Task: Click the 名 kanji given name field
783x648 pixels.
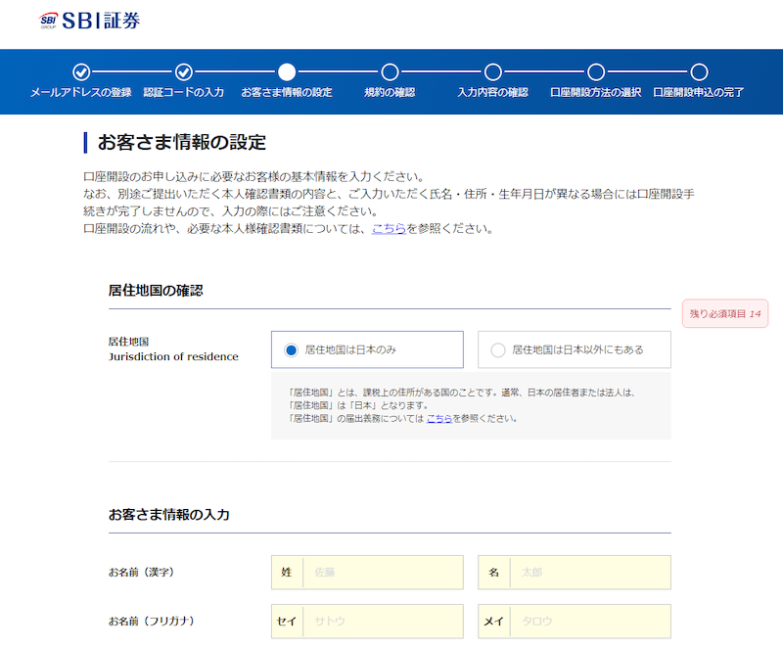Action: coord(589,573)
